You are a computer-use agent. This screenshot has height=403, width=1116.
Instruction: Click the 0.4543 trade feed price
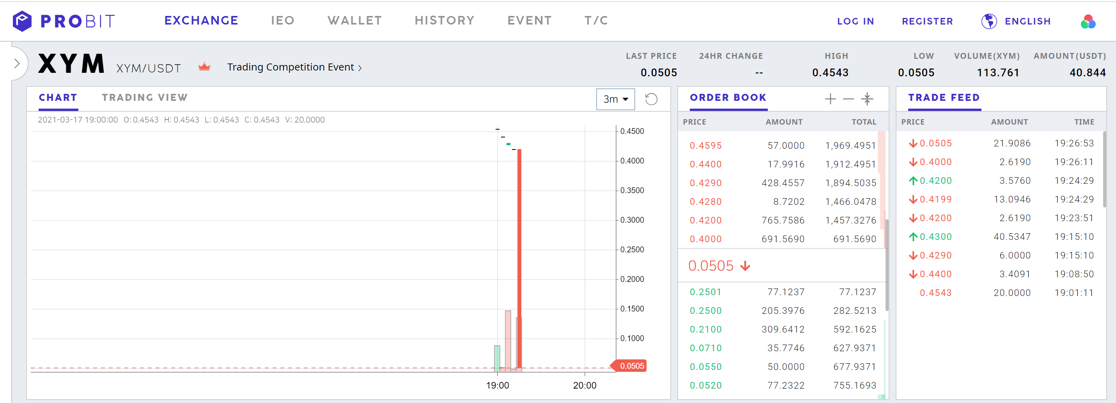pos(935,293)
